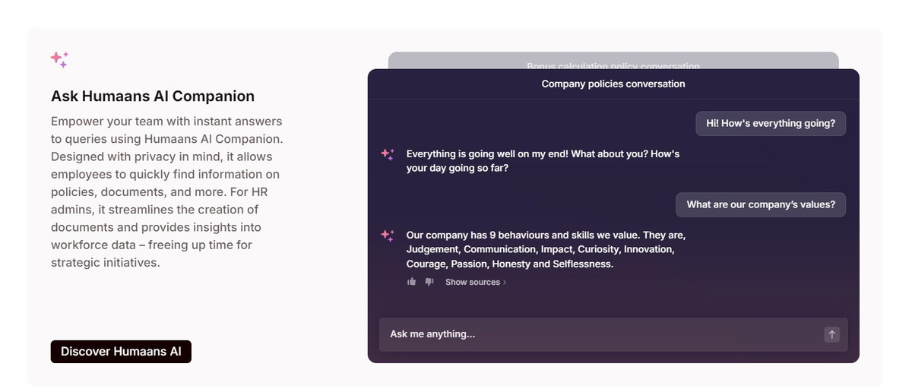Screen dimensions: 912x392
Task: Click the 'Empower your team' description paragraph
Action: [167, 191]
